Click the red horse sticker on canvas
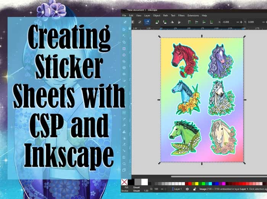The image size is (267, 199). click(185, 60)
